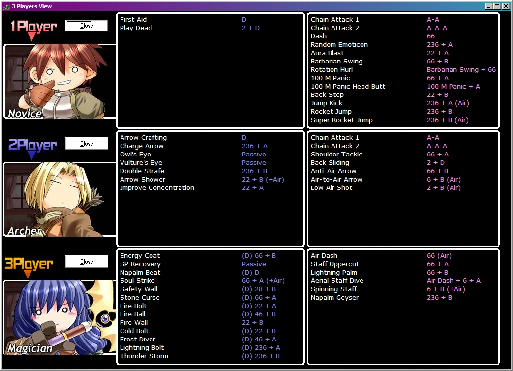
Task: Click the 1Player red arrow logo
Action: (33, 29)
